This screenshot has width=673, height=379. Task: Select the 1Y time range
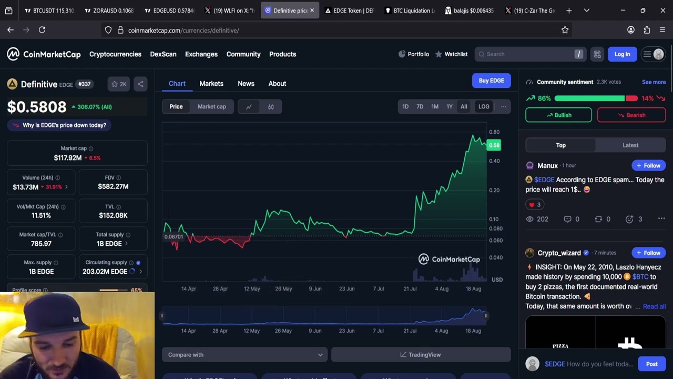[x=450, y=107]
